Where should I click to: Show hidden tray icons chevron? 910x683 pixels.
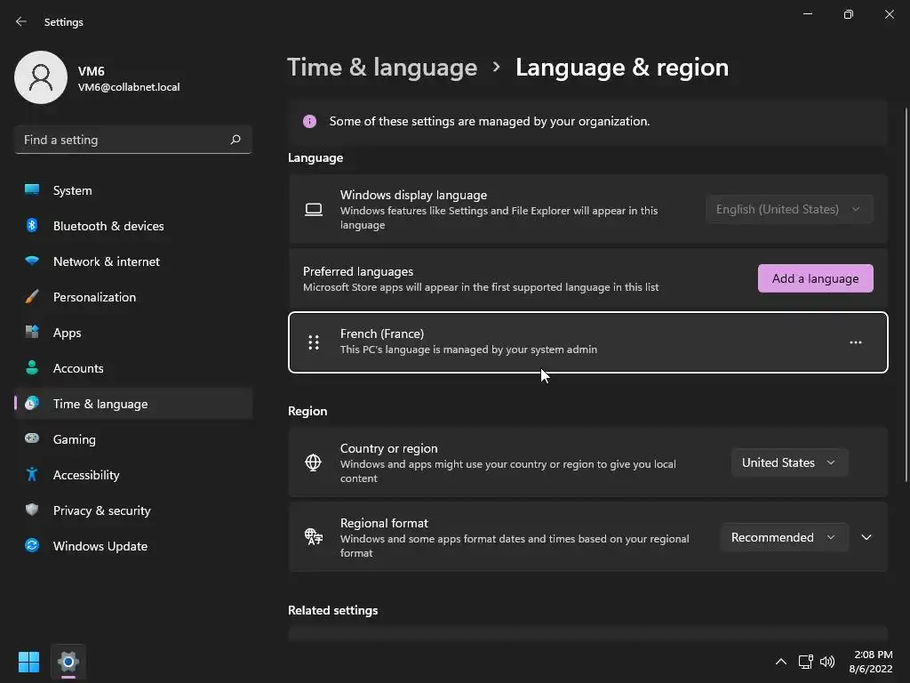pyautogui.click(x=780, y=662)
